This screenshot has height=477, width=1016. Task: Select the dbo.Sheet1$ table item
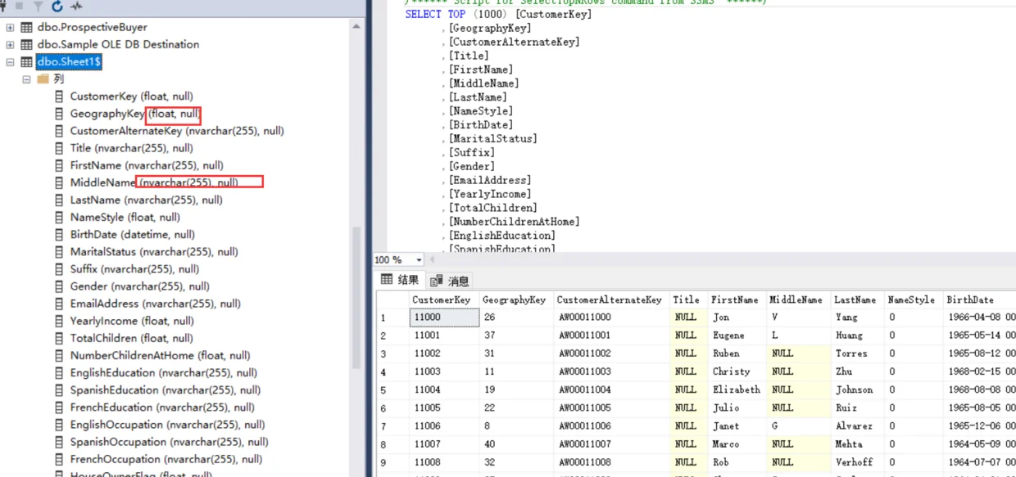(x=69, y=62)
